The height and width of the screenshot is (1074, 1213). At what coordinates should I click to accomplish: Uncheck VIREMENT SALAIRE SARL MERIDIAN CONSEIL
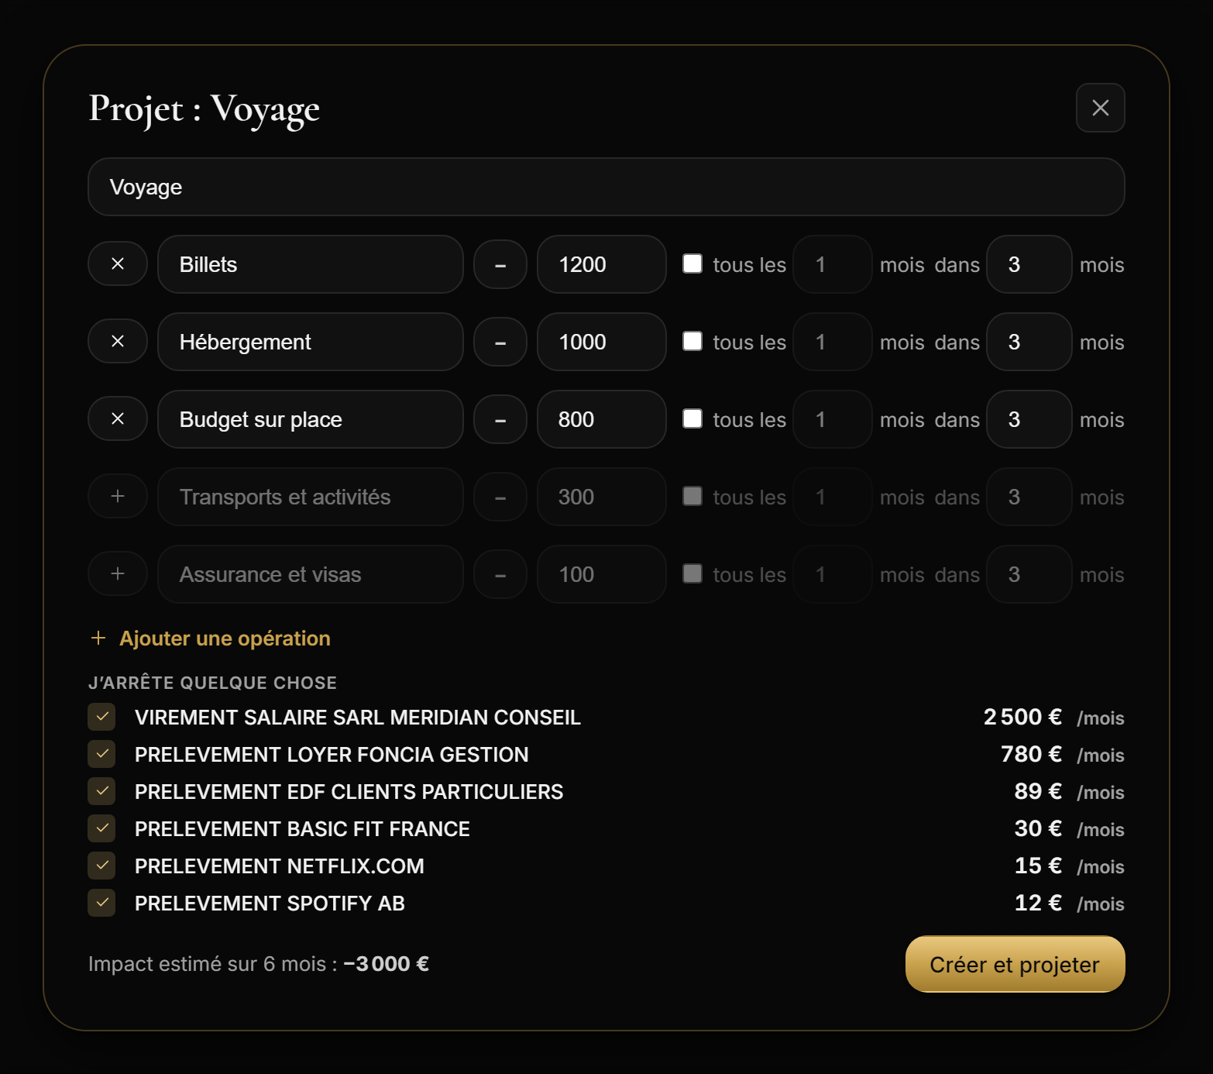pyautogui.click(x=101, y=717)
